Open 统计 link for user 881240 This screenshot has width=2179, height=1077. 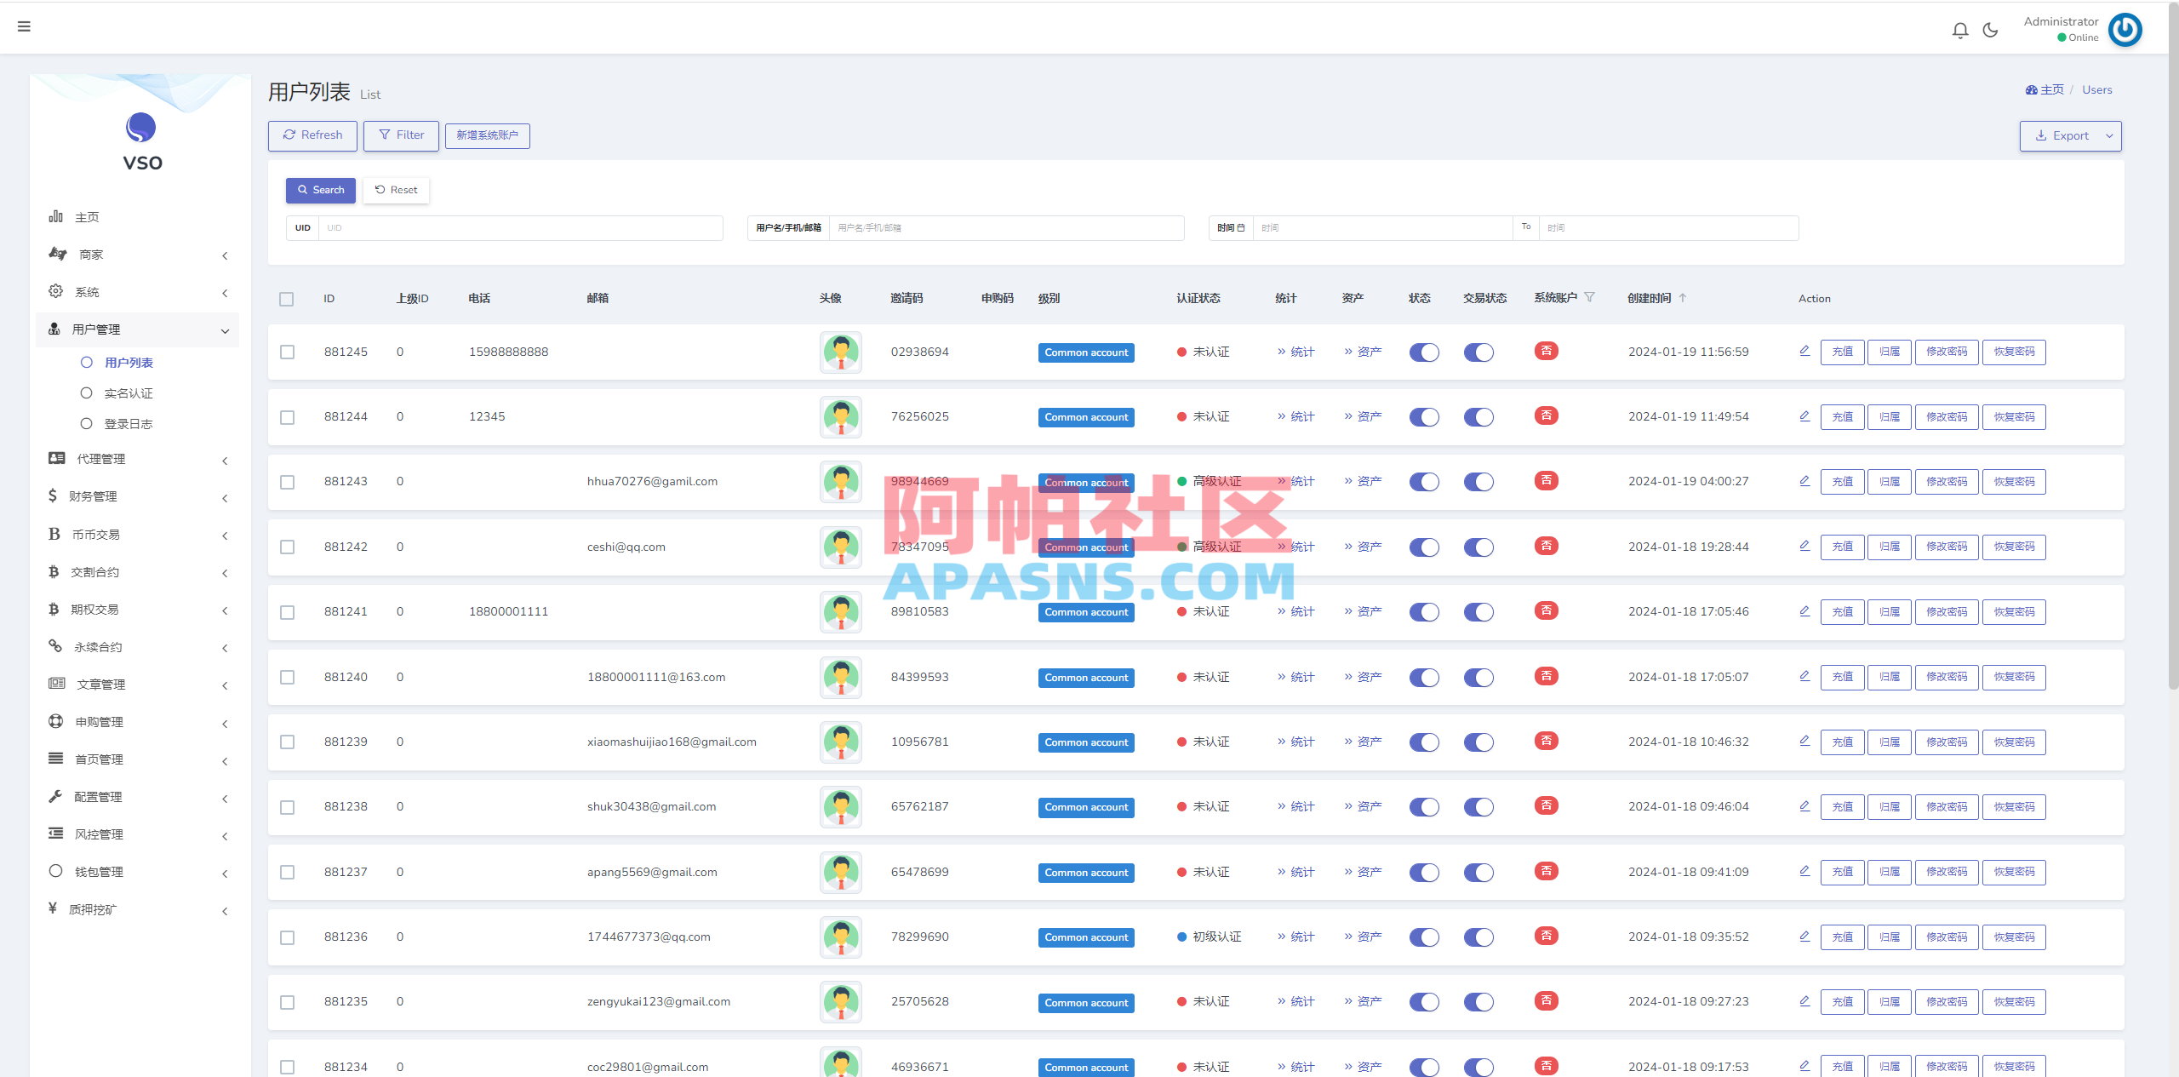point(1295,677)
